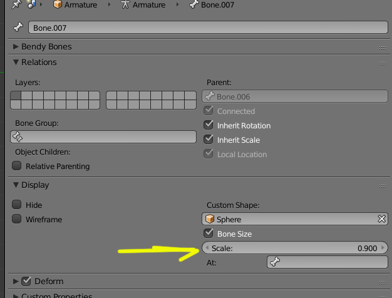Collapse the Display panel

point(16,185)
